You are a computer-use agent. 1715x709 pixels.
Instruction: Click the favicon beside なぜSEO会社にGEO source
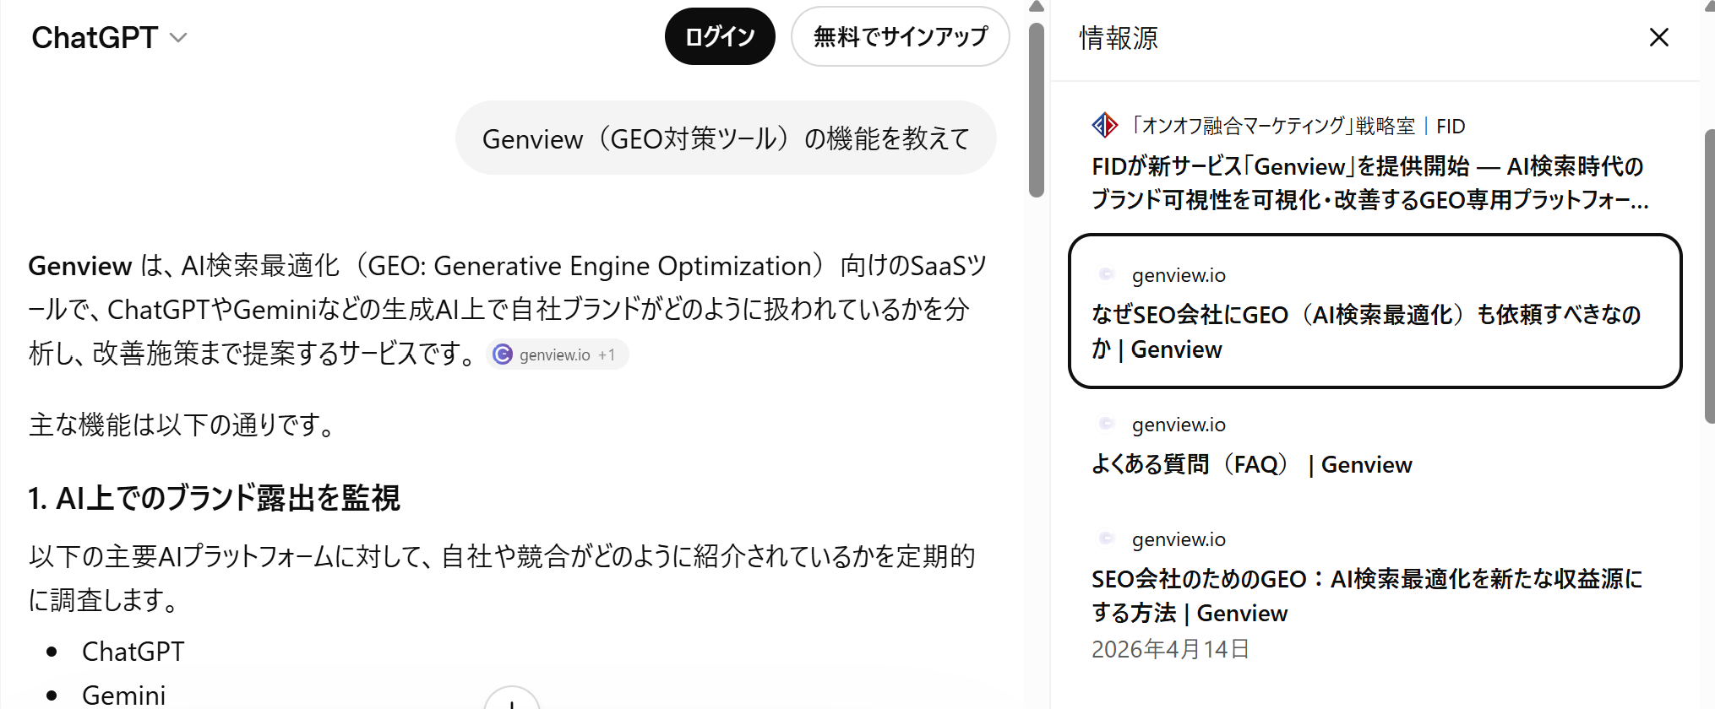pyautogui.click(x=1106, y=274)
